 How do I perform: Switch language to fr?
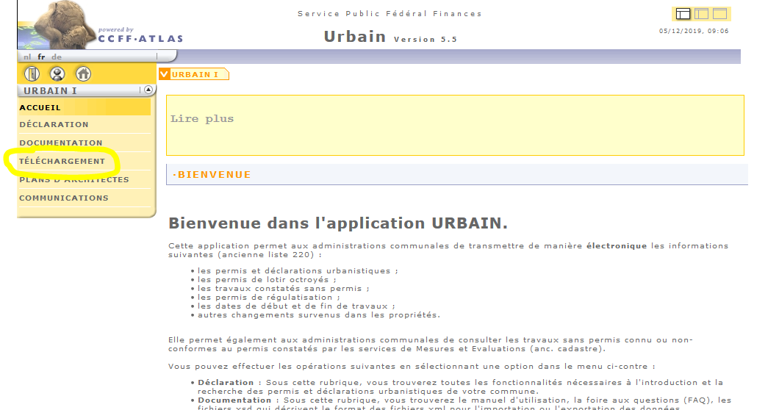[41, 57]
